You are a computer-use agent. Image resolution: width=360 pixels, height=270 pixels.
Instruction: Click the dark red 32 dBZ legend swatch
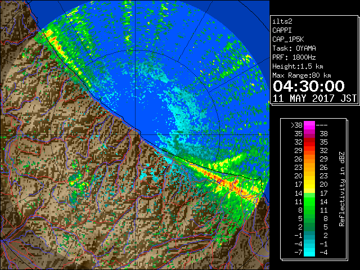coord(309,142)
